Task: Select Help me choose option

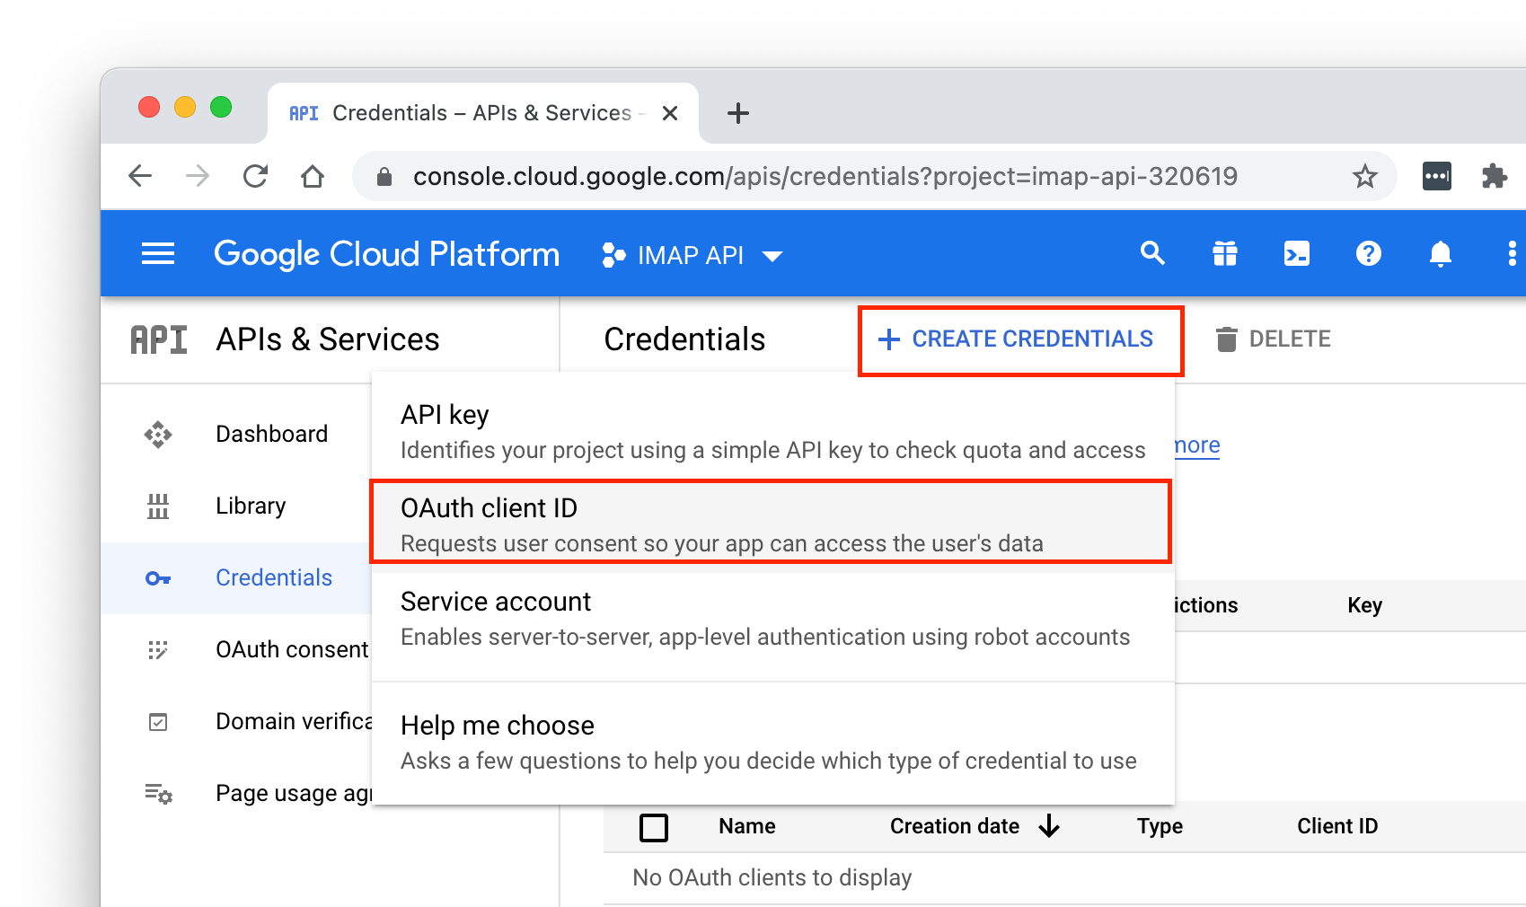Action: tap(773, 743)
